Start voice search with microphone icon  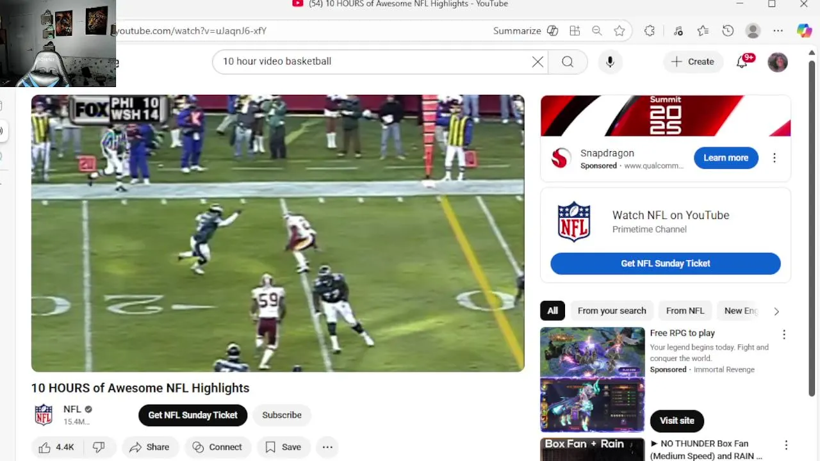tap(610, 61)
